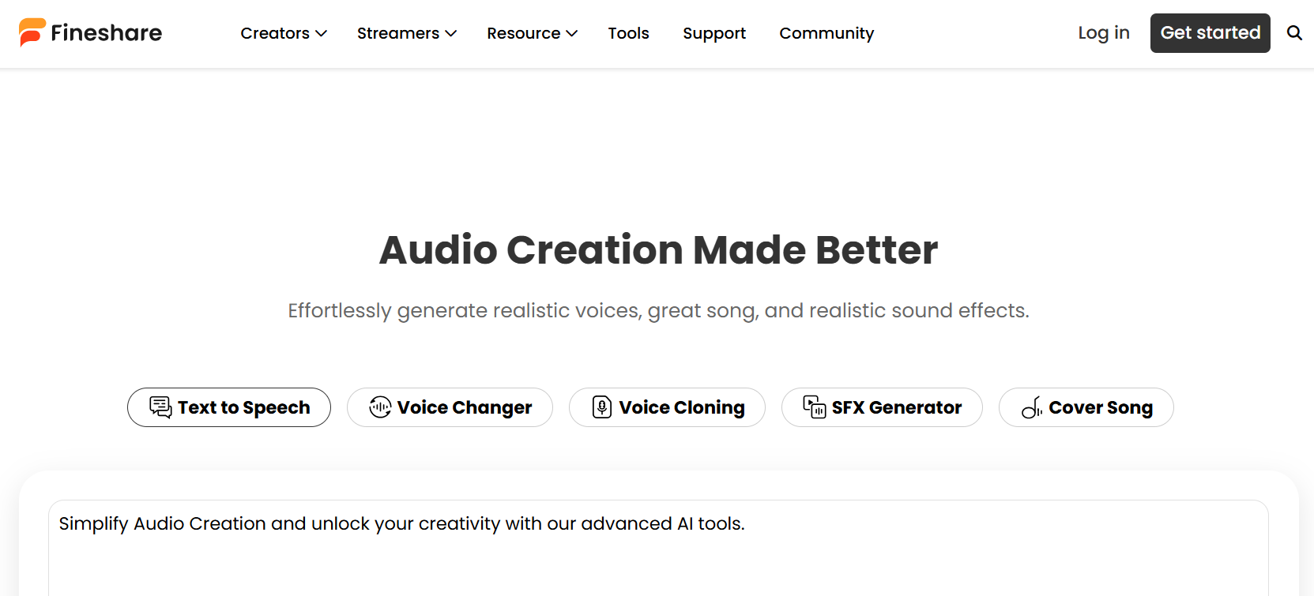
Task: Select the SFX Generator tab
Action: [882, 407]
